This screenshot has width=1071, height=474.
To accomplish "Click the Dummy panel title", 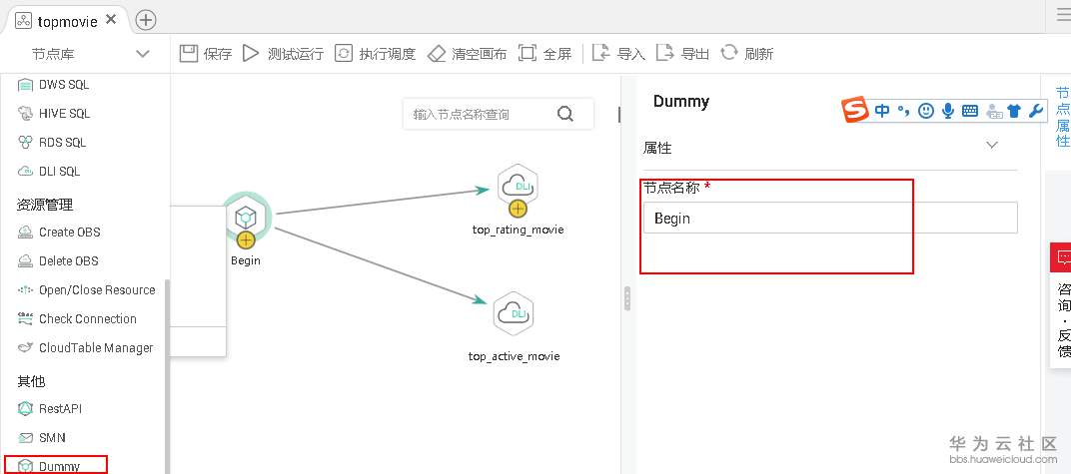I will [681, 101].
